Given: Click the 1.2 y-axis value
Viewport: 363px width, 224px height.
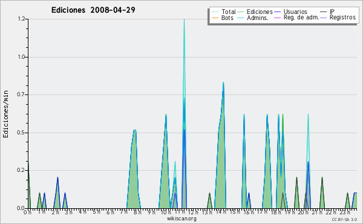Looking at the screenshot, I should click(21, 19).
